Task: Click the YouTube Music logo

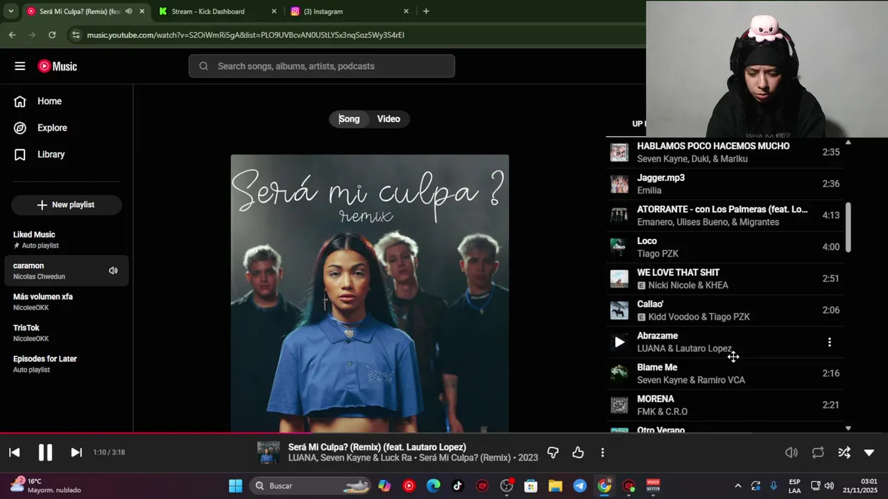Action: point(58,66)
